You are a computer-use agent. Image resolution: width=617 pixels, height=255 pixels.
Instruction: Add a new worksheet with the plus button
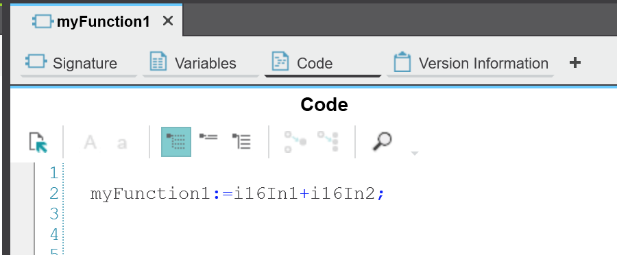[575, 62]
